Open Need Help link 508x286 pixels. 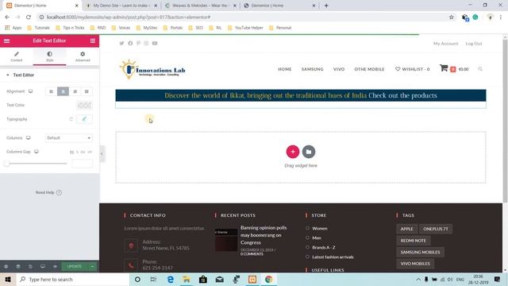(x=48, y=192)
